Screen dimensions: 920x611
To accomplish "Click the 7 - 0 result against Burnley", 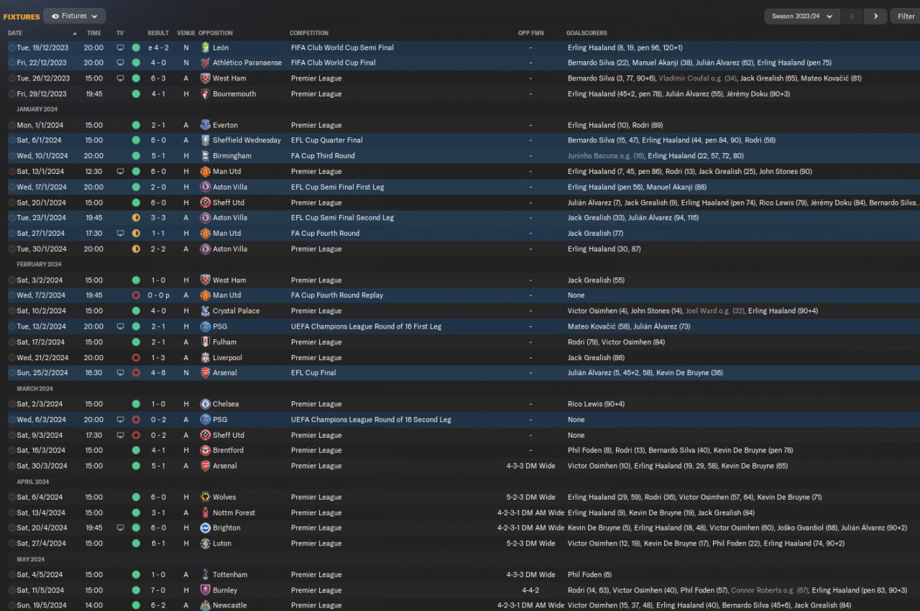I will (157, 590).
